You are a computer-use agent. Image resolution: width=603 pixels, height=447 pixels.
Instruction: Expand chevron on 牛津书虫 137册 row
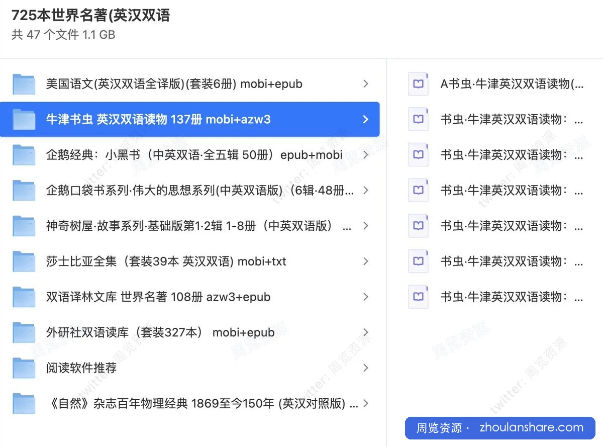tap(366, 120)
